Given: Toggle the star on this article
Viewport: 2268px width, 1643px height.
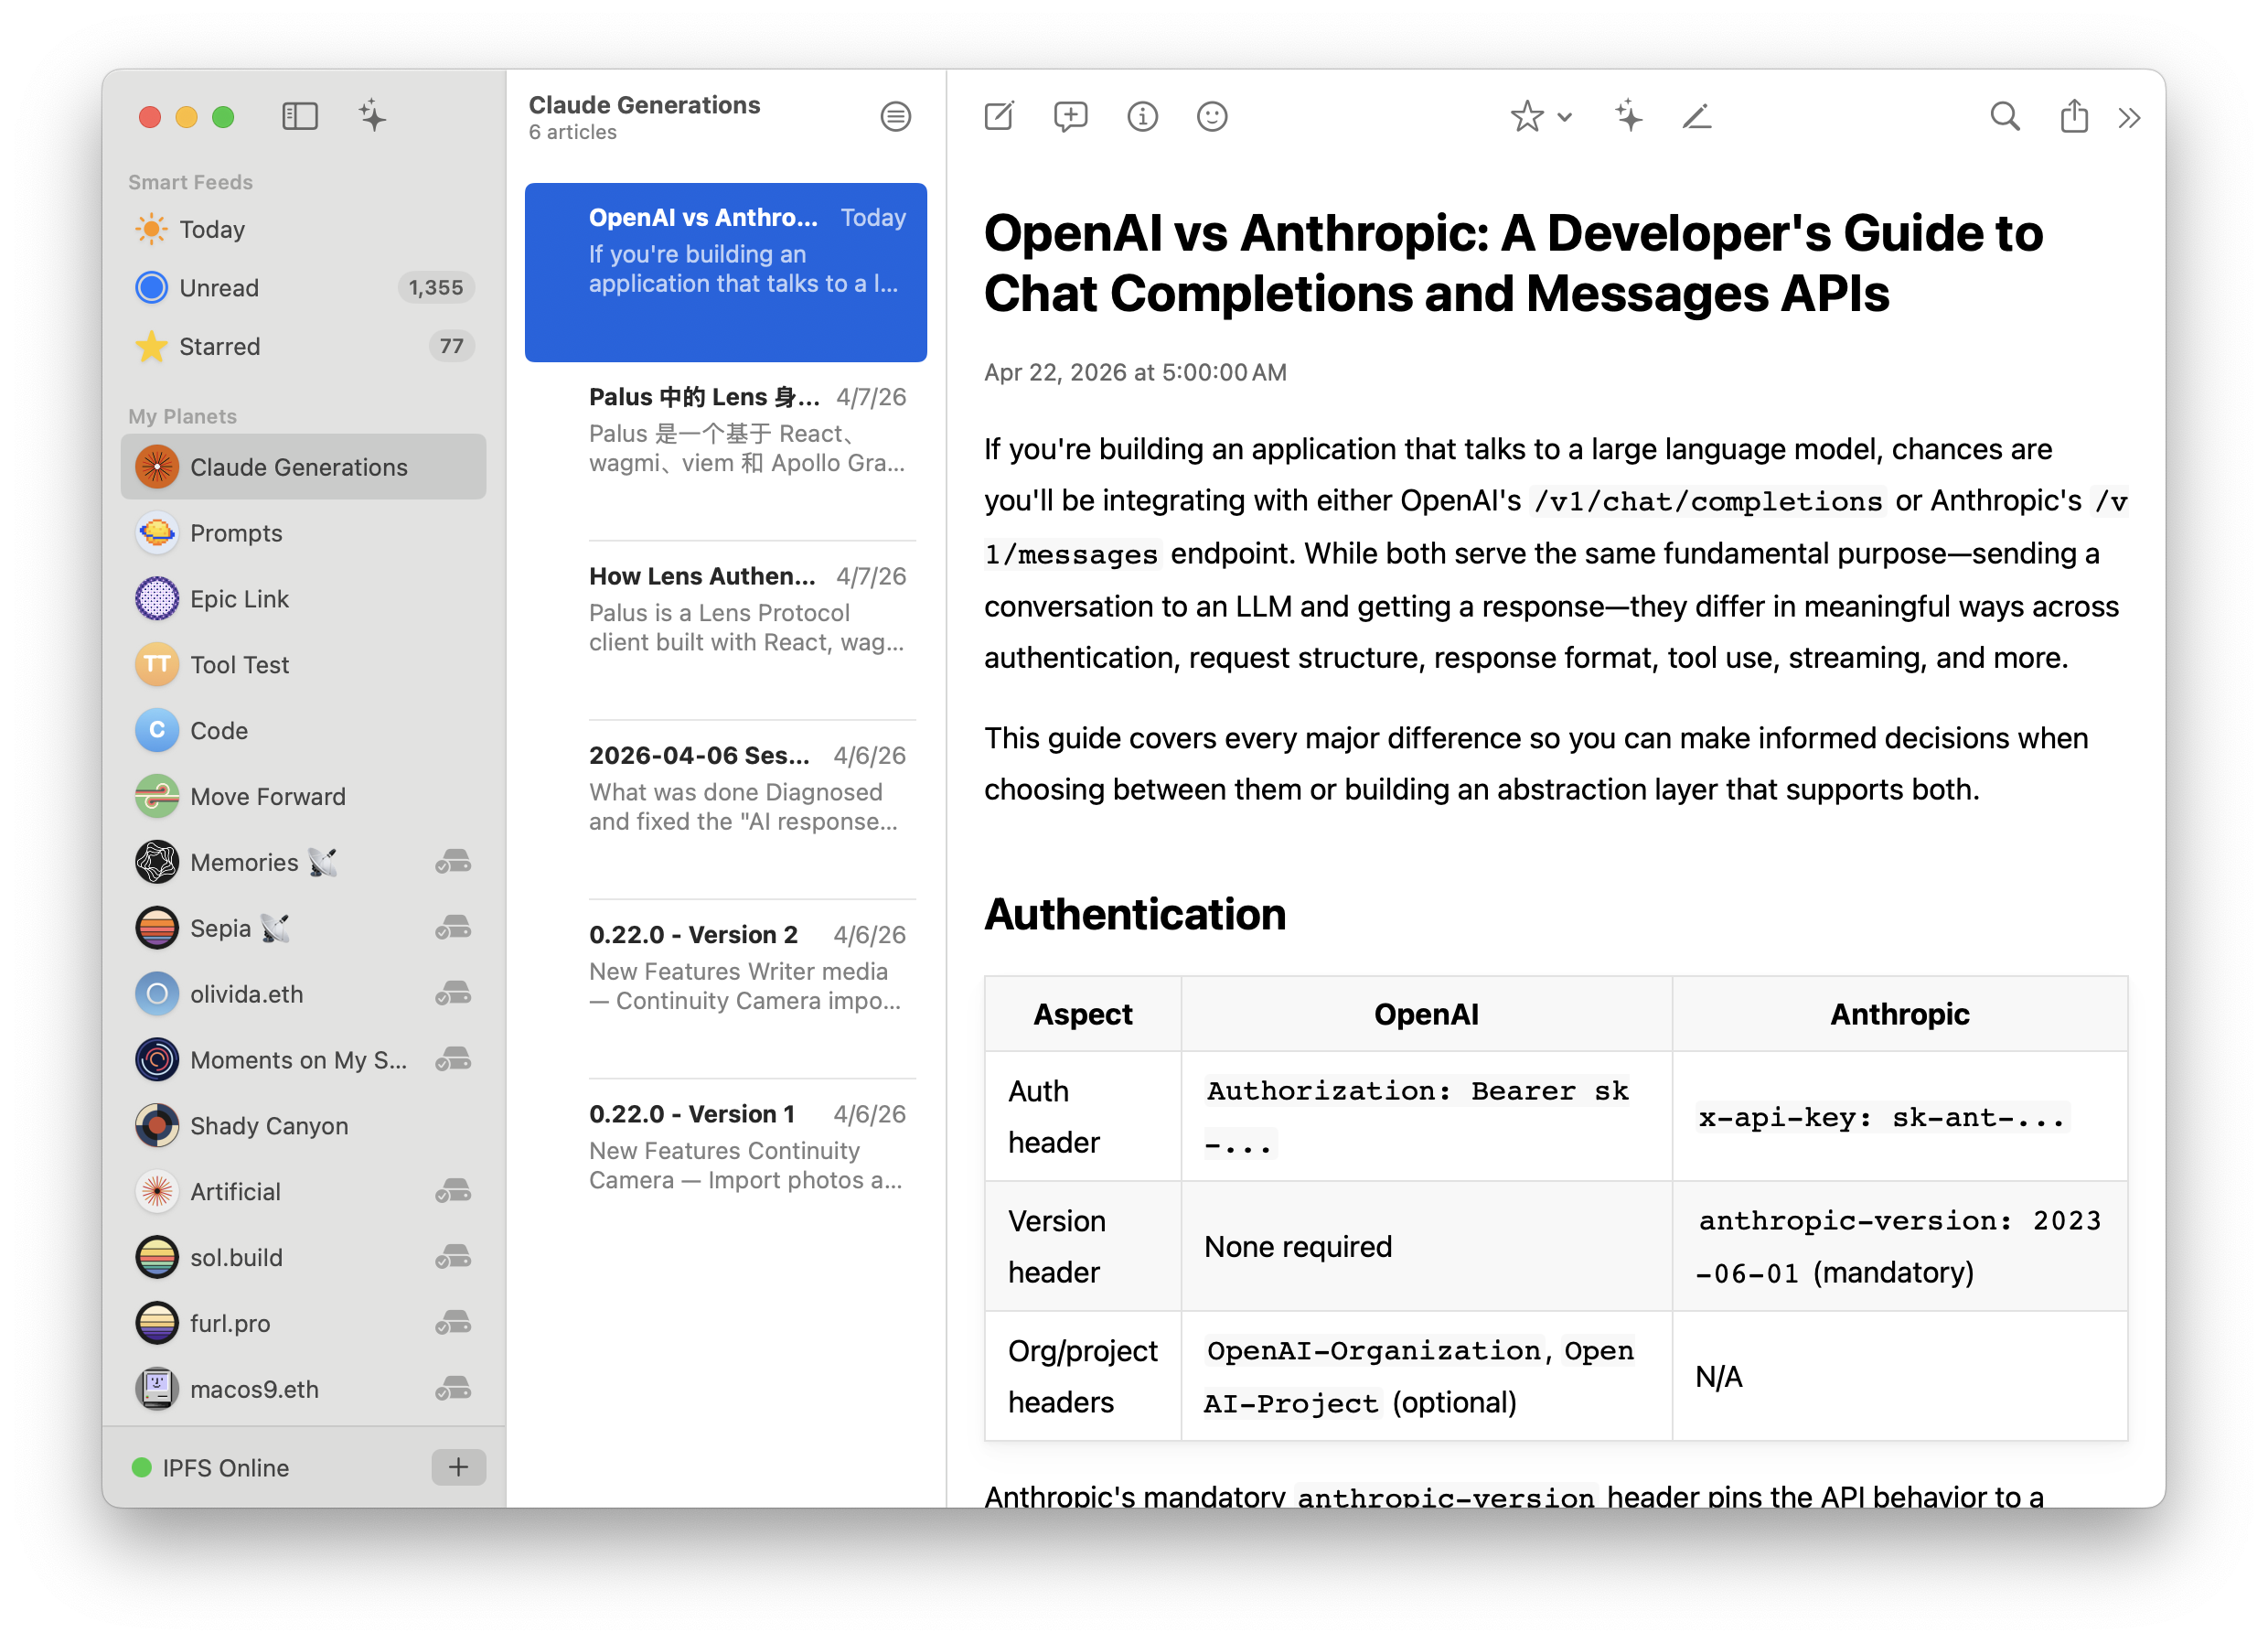Looking at the screenshot, I should point(1526,117).
